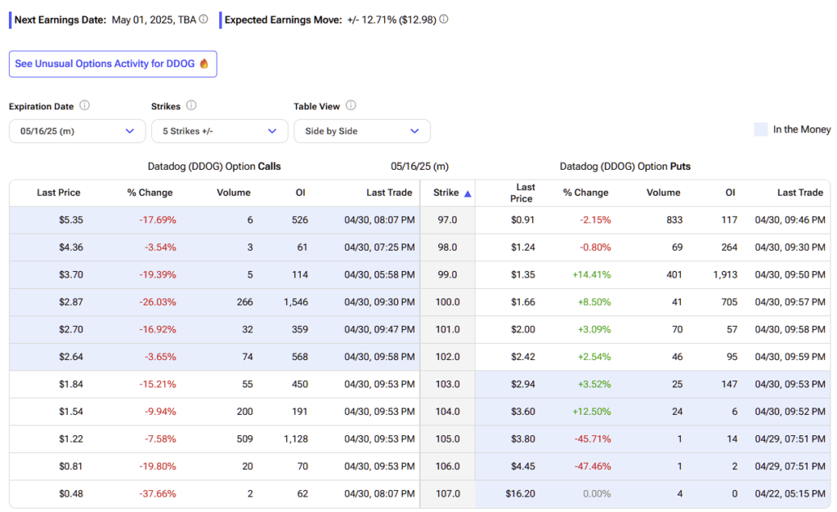This screenshot has height=512, width=837.
Task: Select strike 105.0 cell
Action: (447, 439)
